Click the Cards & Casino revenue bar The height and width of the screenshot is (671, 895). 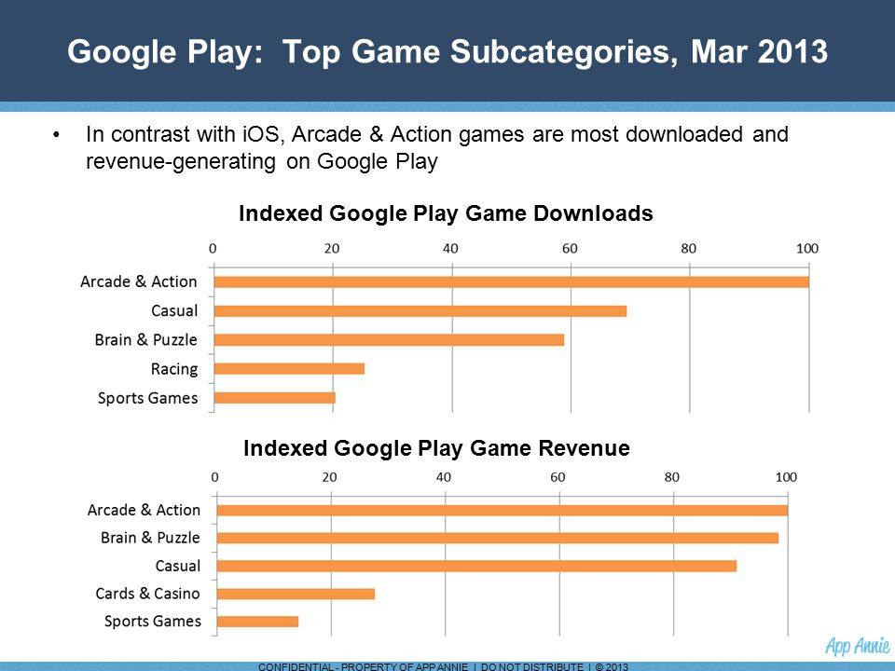(x=296, y=594)
